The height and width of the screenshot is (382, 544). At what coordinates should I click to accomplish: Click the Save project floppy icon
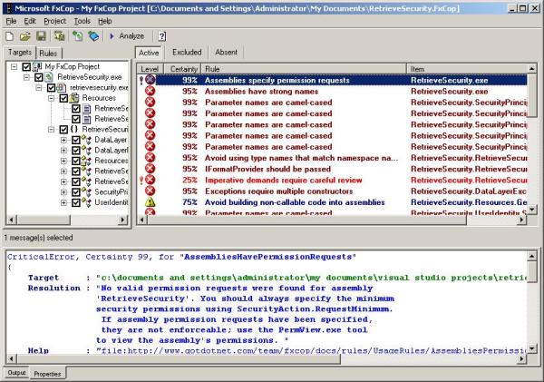coord(42,36)
